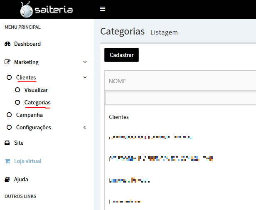Click the Marketing edit pencil icon

point(7,62)
